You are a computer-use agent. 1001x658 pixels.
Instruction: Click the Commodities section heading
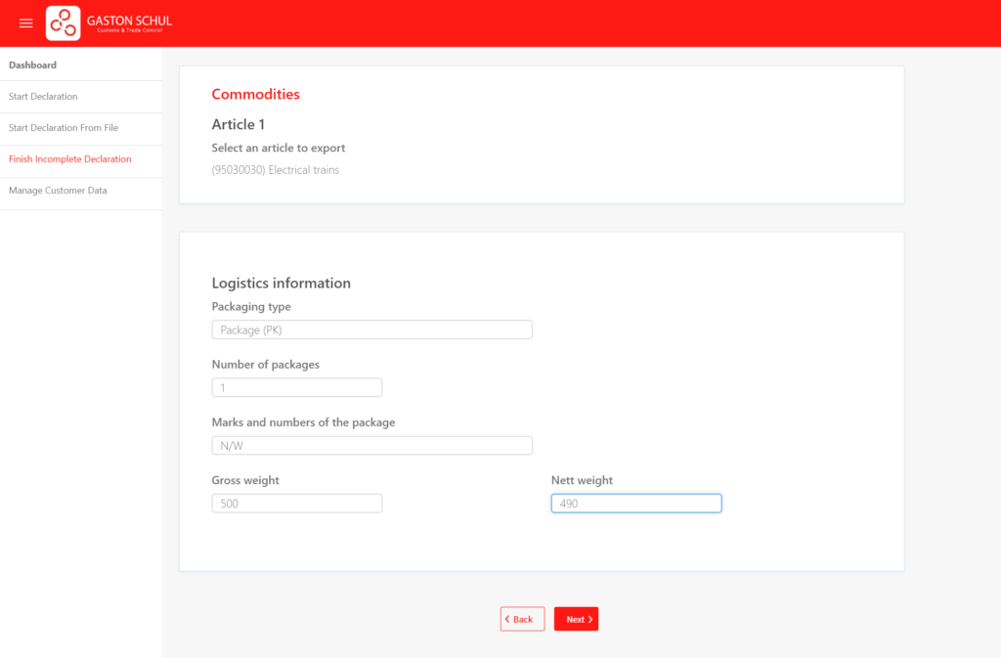(x=255, y=95)
